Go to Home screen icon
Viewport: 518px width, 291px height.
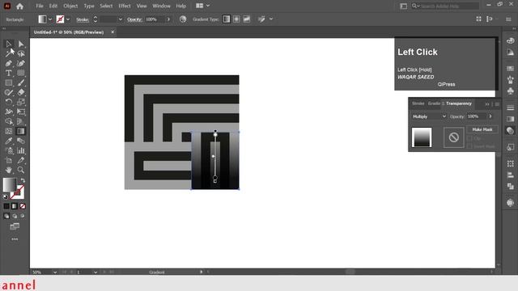[x=19, y=6]
